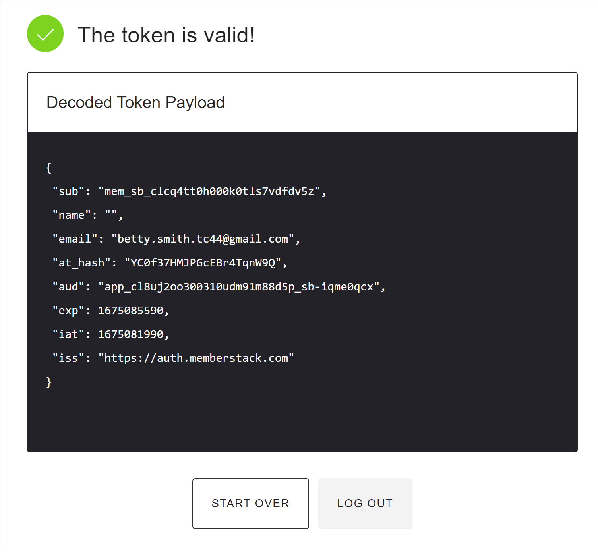Click the "aud" app ID value
This screenshot has width=598, height=552.
point(239,287)
